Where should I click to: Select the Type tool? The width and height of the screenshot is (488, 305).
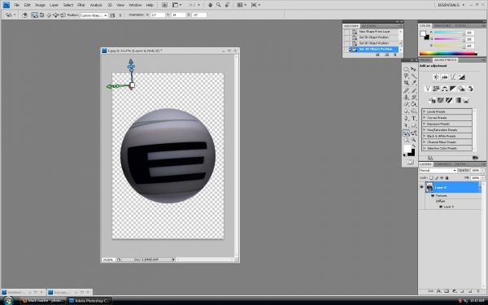point(414,119)
